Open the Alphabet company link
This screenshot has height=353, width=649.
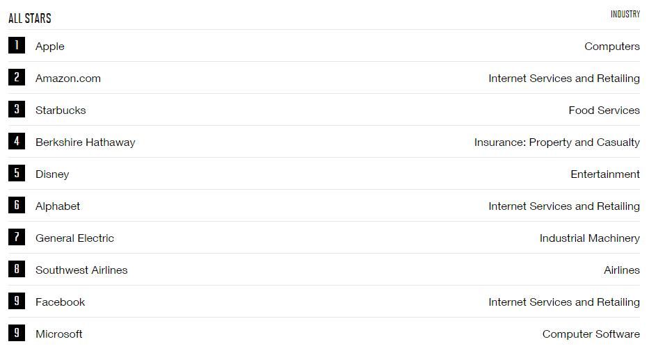click(x=58, y=206)
